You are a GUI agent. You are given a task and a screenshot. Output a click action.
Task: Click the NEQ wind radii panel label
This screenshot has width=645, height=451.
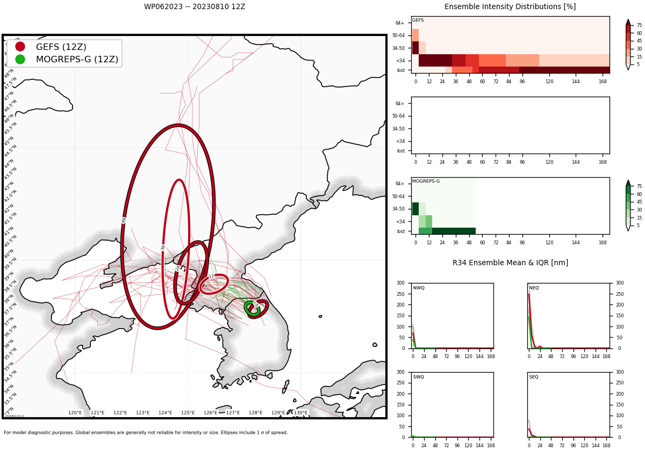(x=534, y=288)
